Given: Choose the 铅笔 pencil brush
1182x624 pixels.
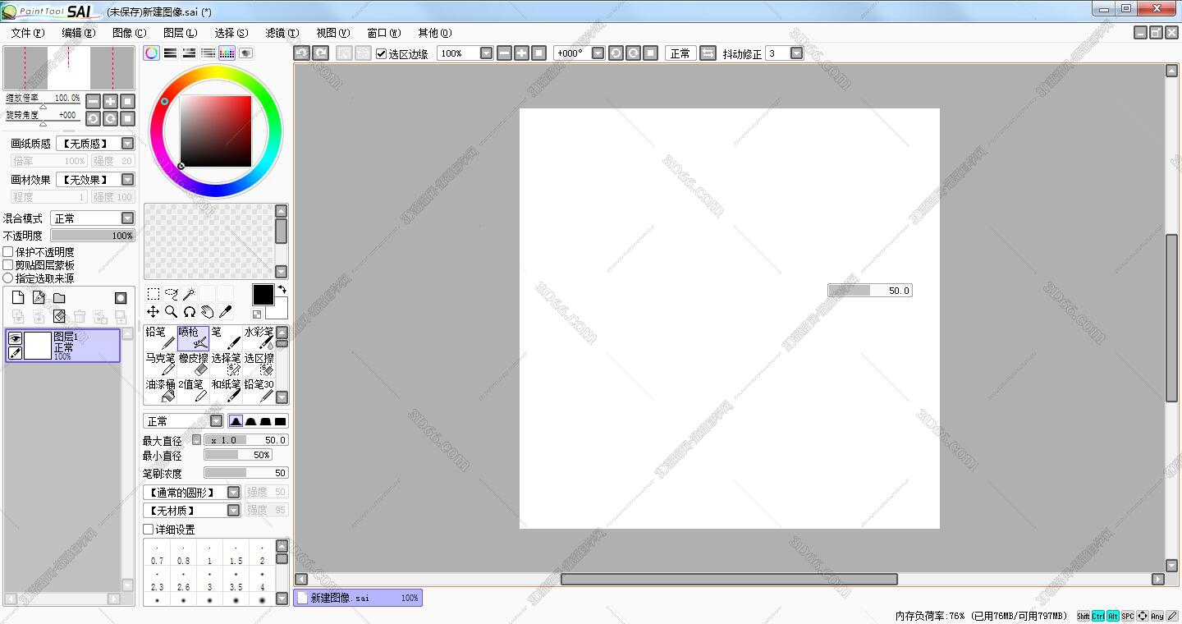Looking at the screenshot, I should point(160,337).
